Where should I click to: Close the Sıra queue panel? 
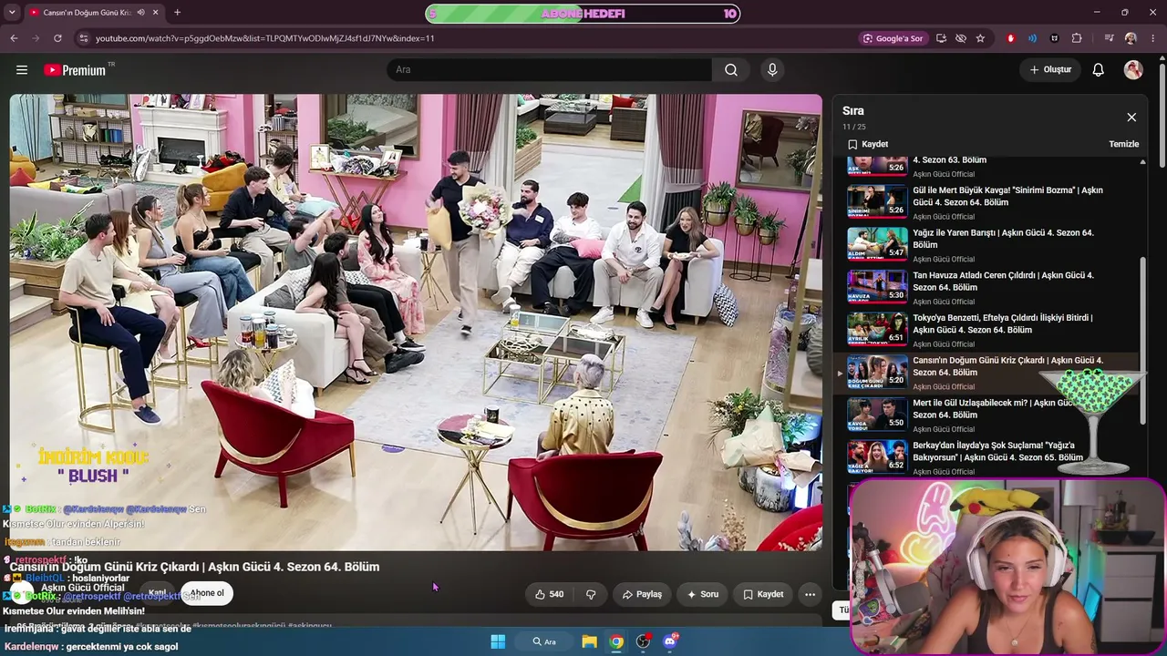point(1131,118)
